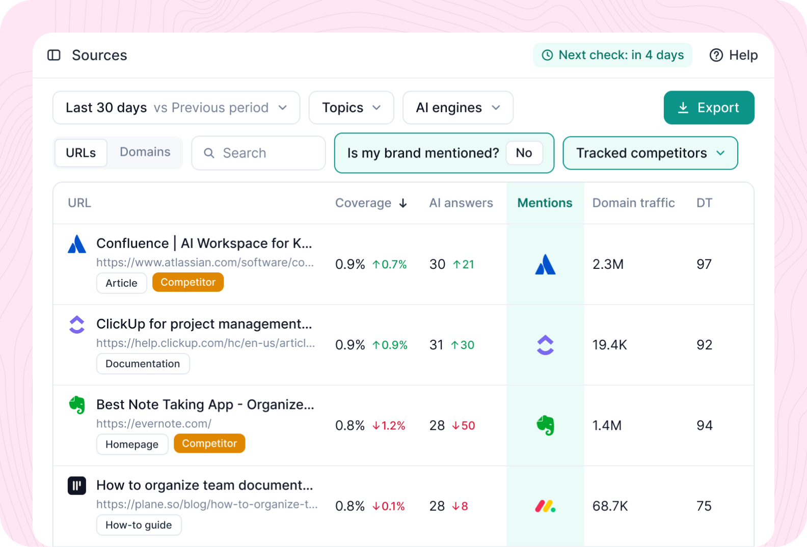Click the ↑0.7% coverage change
This screenshot has height=547, width=807.
[x=390, y=264]
